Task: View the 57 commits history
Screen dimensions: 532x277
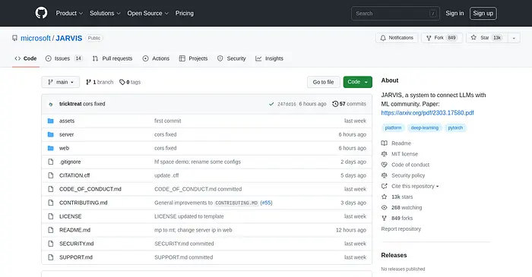Action: click(x=349, y=104)
